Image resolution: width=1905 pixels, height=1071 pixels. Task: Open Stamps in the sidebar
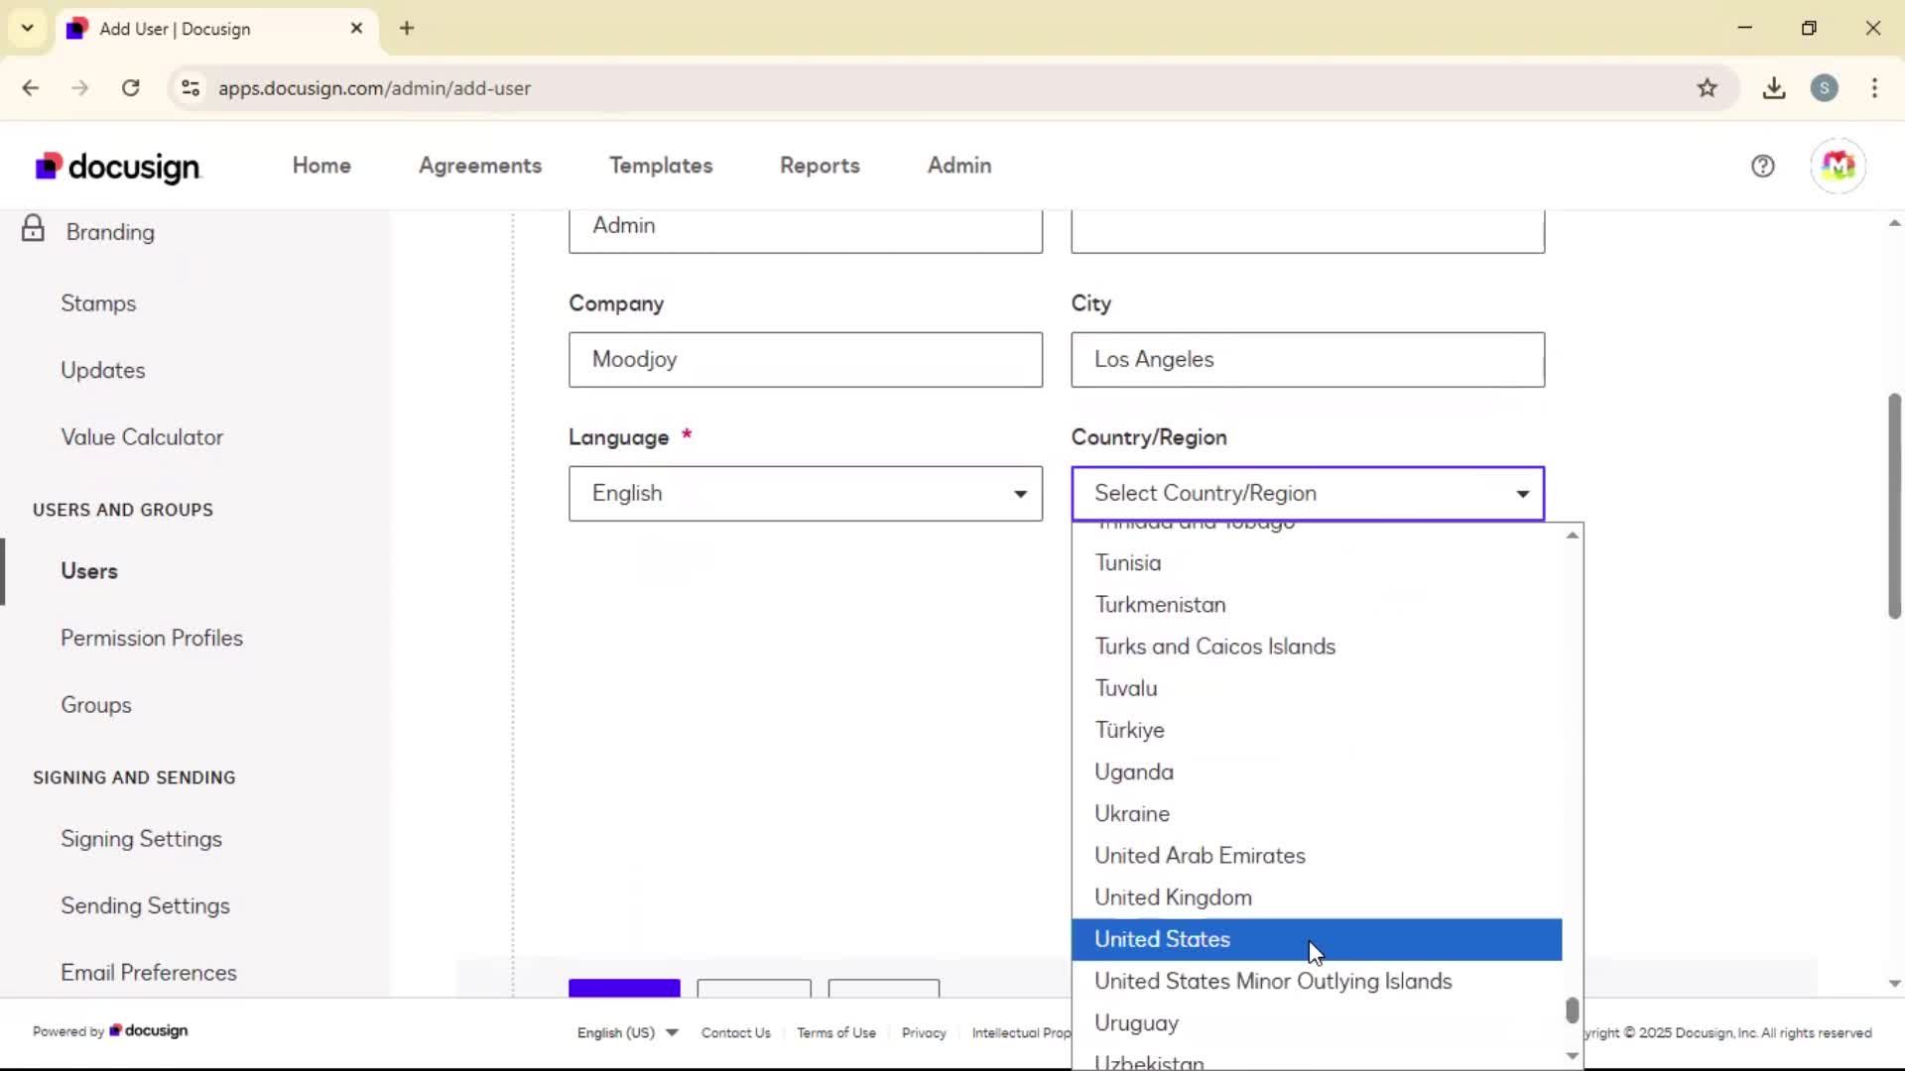98,303
